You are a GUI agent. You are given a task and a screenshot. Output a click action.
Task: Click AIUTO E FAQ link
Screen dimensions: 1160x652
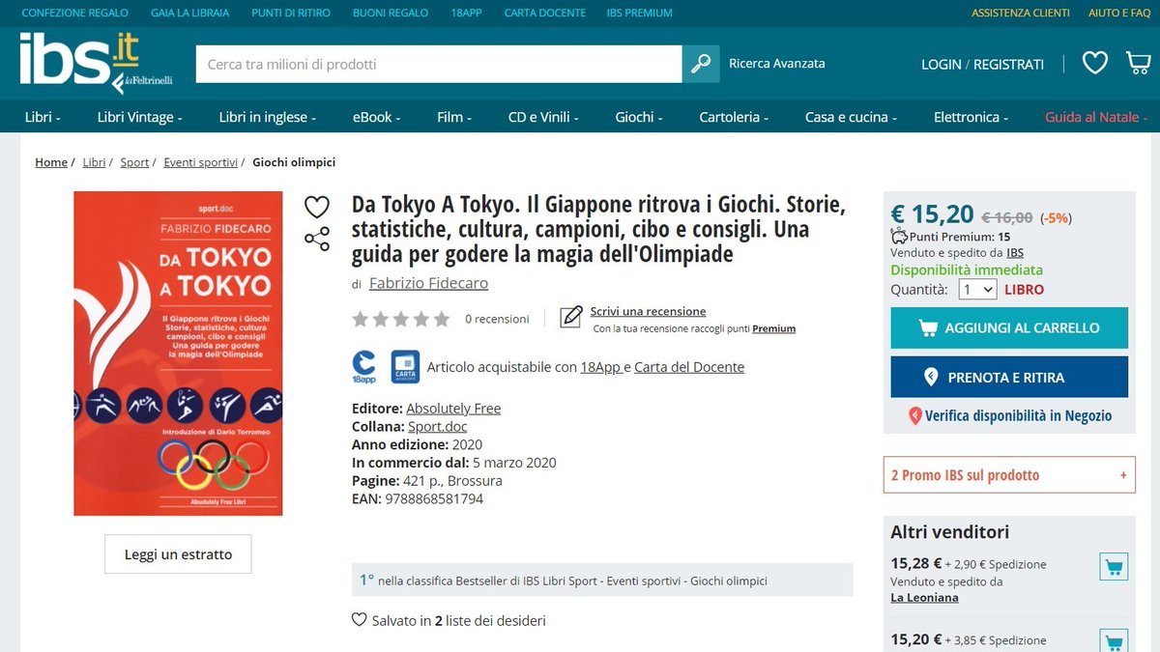pos(1119,13)
